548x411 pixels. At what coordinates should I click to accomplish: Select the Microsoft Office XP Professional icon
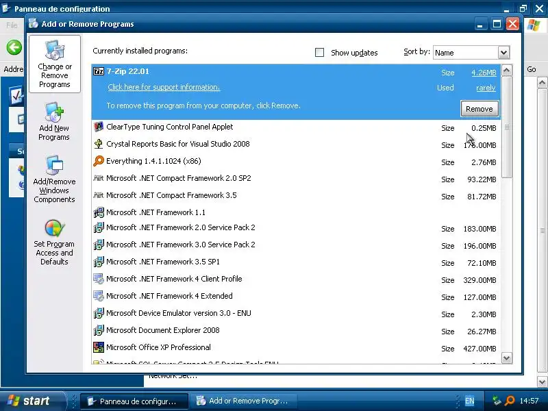pos(99,347)
